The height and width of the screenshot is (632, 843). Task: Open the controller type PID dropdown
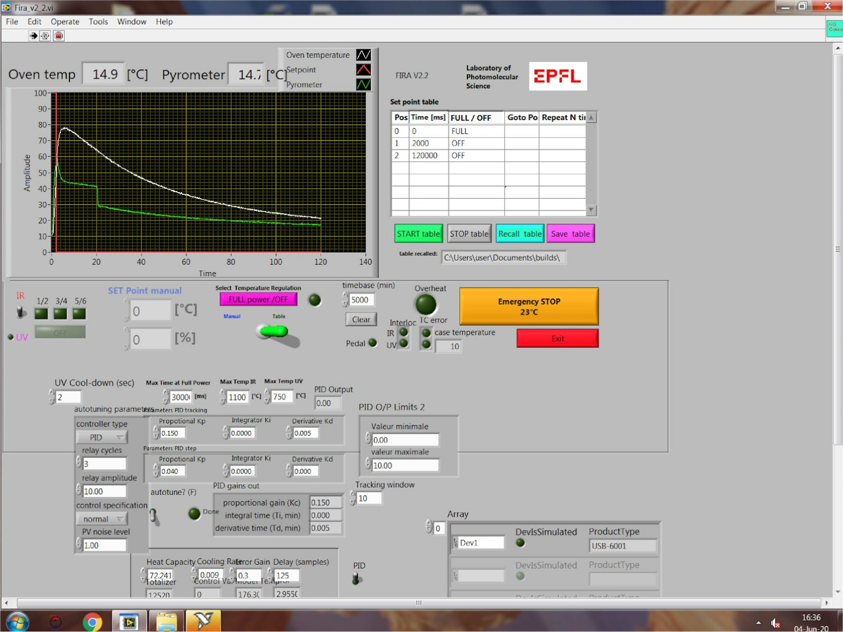[x=101, y=437]
